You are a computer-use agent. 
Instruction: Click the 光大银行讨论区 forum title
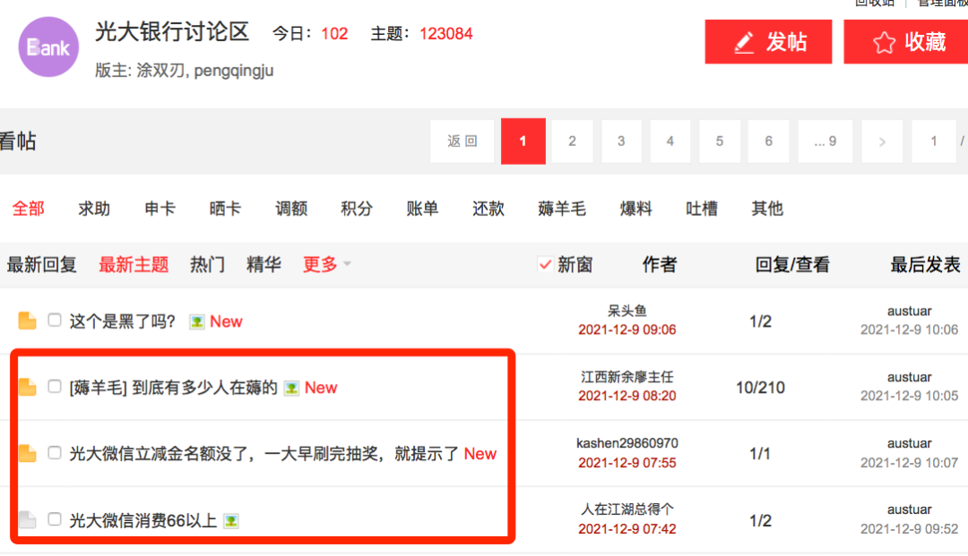tap(172, 32)
